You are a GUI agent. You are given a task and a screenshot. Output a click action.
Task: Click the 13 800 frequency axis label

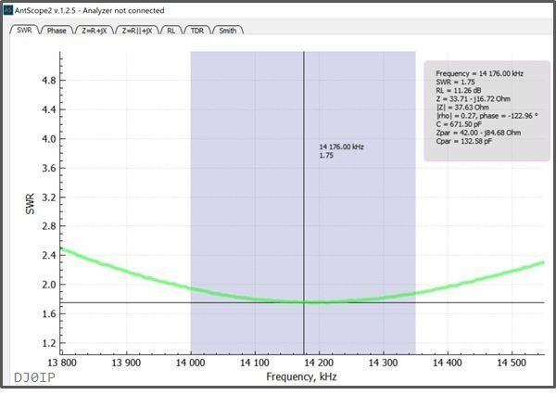point(62,363)
